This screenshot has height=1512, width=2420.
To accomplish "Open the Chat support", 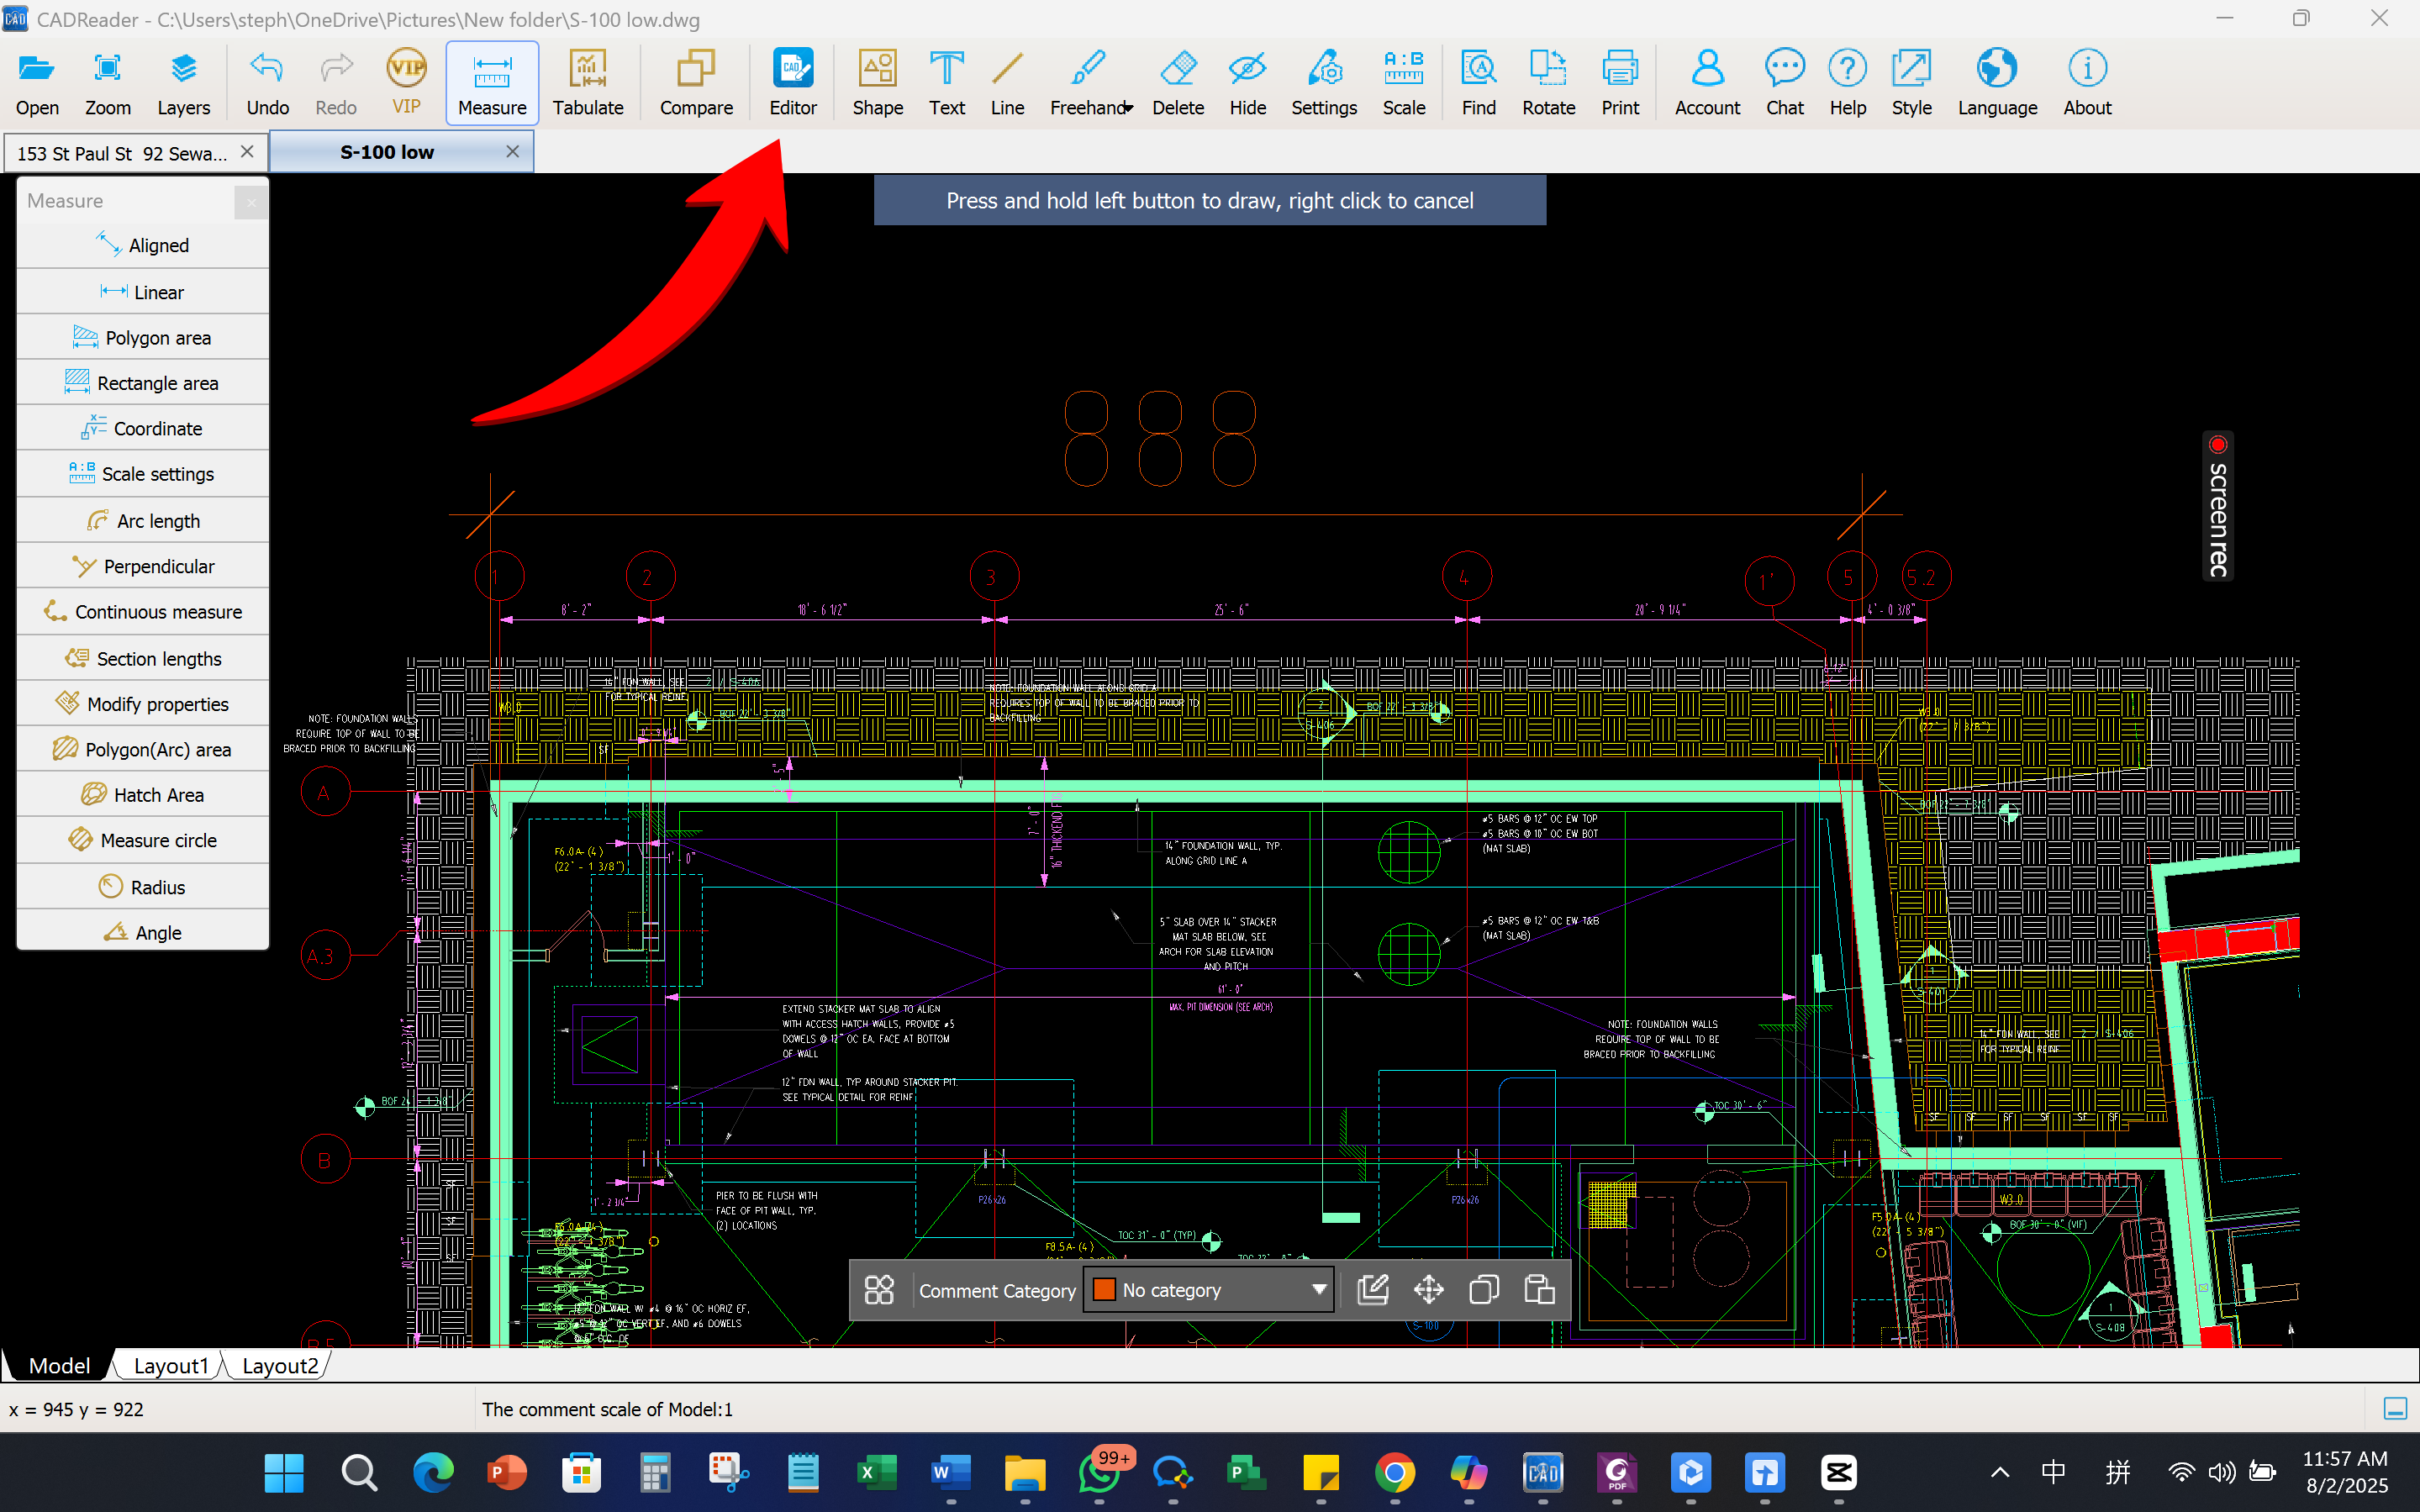I will pyautogui.click(x=1785, y=84).
